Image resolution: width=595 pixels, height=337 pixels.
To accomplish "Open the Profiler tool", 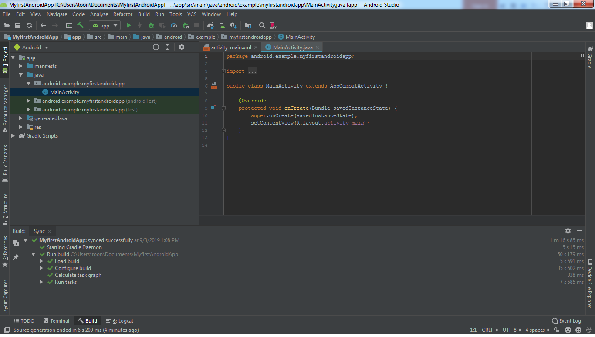I will [173, 25].
